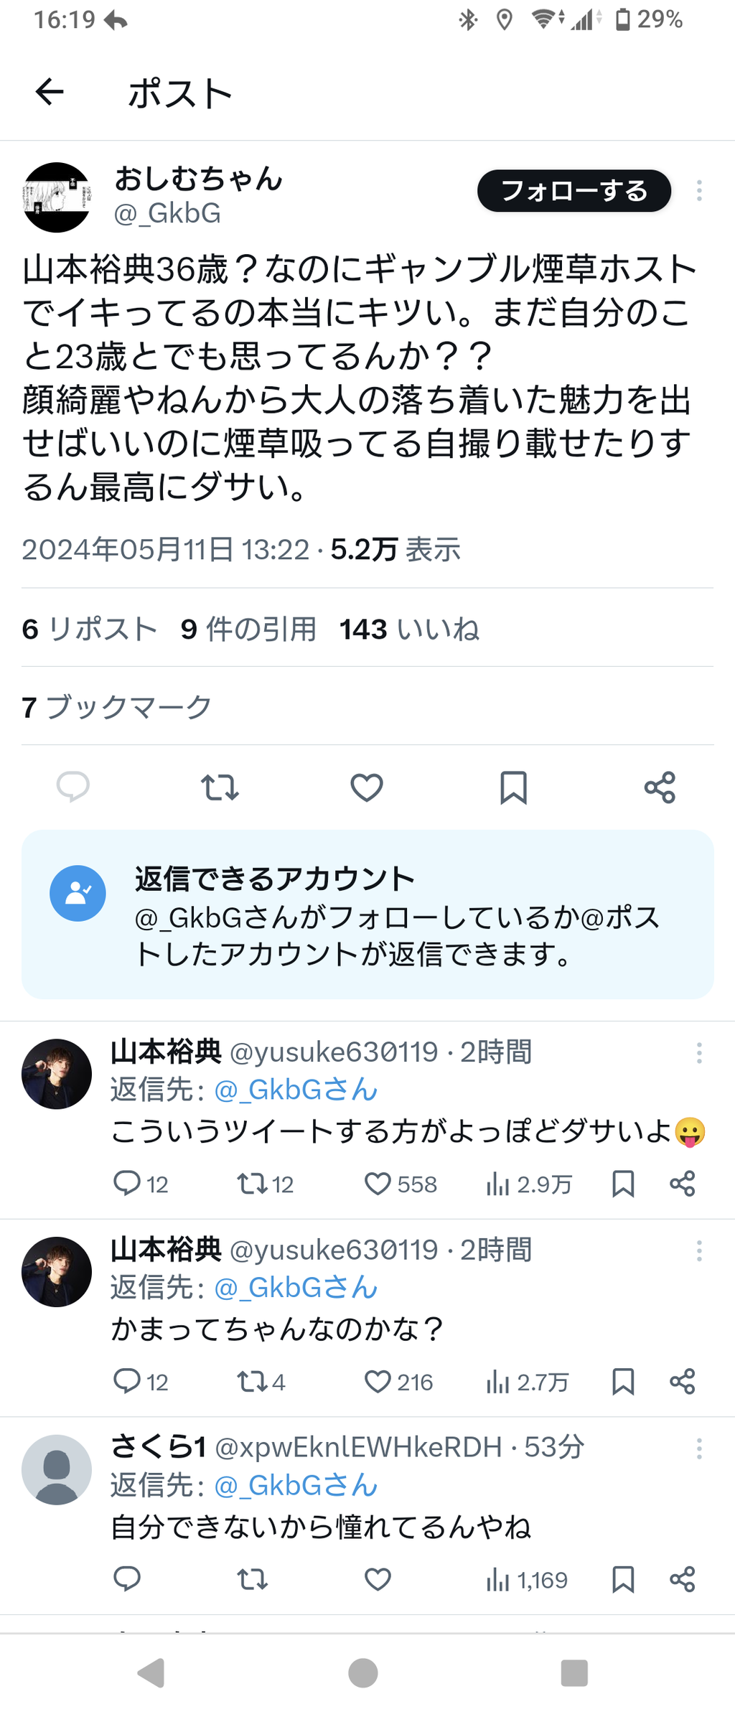Viewport: 735px width, 1717px height.
Task: Open おしむちゃん profile avatar
Action: coord(57,197)
